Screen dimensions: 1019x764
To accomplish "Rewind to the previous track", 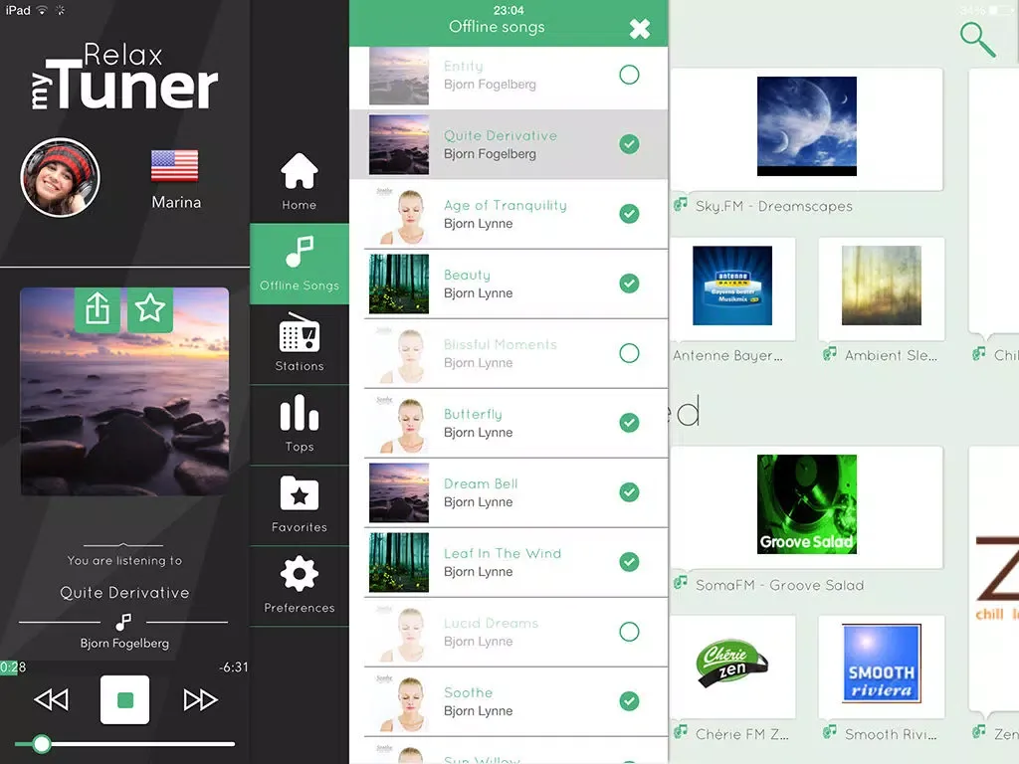I will pos(51,699).
